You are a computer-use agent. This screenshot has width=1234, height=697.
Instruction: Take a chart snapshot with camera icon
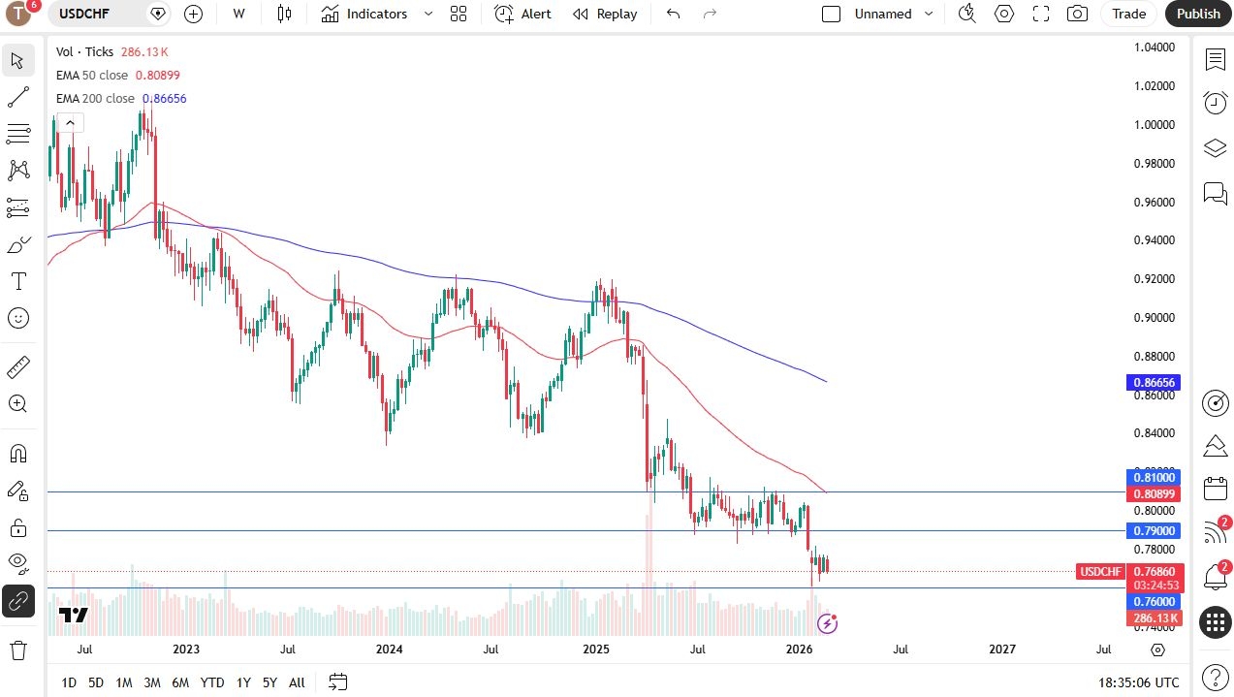[1077, 14]
